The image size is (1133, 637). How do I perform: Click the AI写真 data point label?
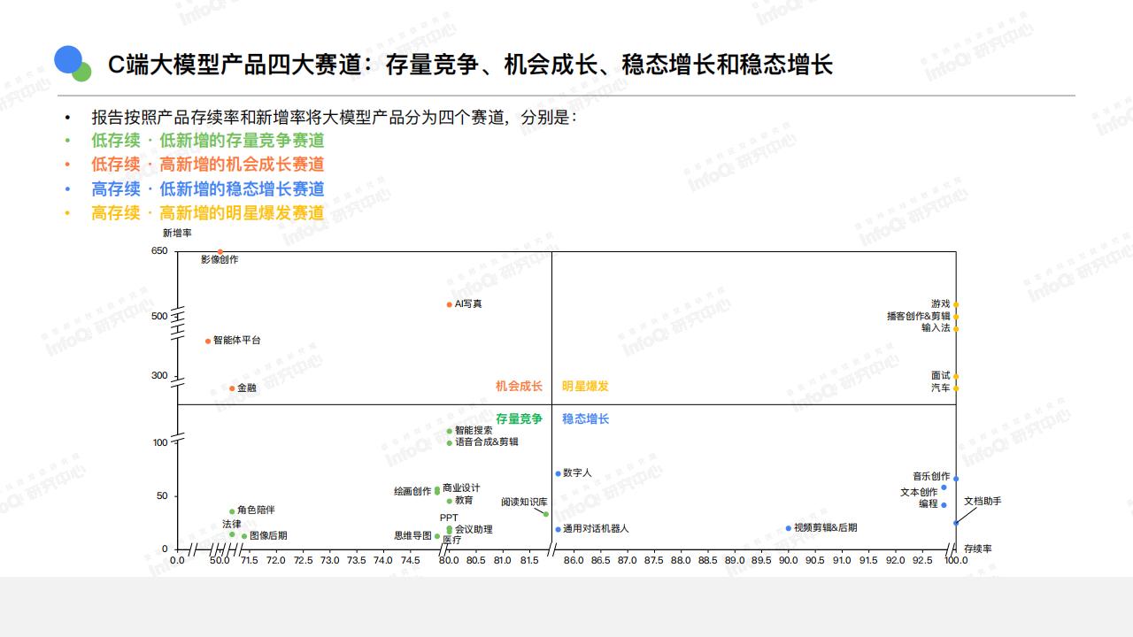(x=468, y=304)
